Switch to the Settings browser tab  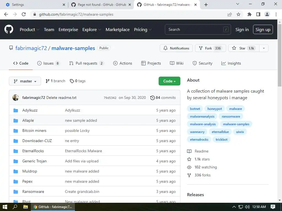(34, 5)
